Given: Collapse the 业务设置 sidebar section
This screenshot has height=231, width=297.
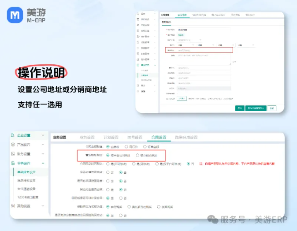Looking at the screenshot, I should (x=43, y=163).
